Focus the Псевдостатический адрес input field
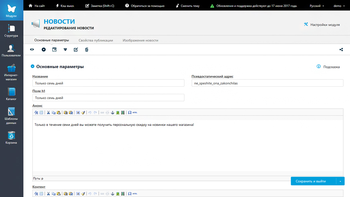Image resolution: width=350 pixels, height=197 pixels. 268,83
